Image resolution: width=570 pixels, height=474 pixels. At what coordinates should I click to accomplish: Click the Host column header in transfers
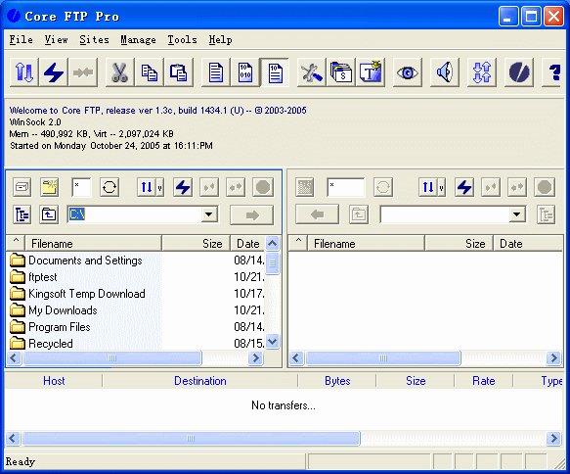[54, 381]
